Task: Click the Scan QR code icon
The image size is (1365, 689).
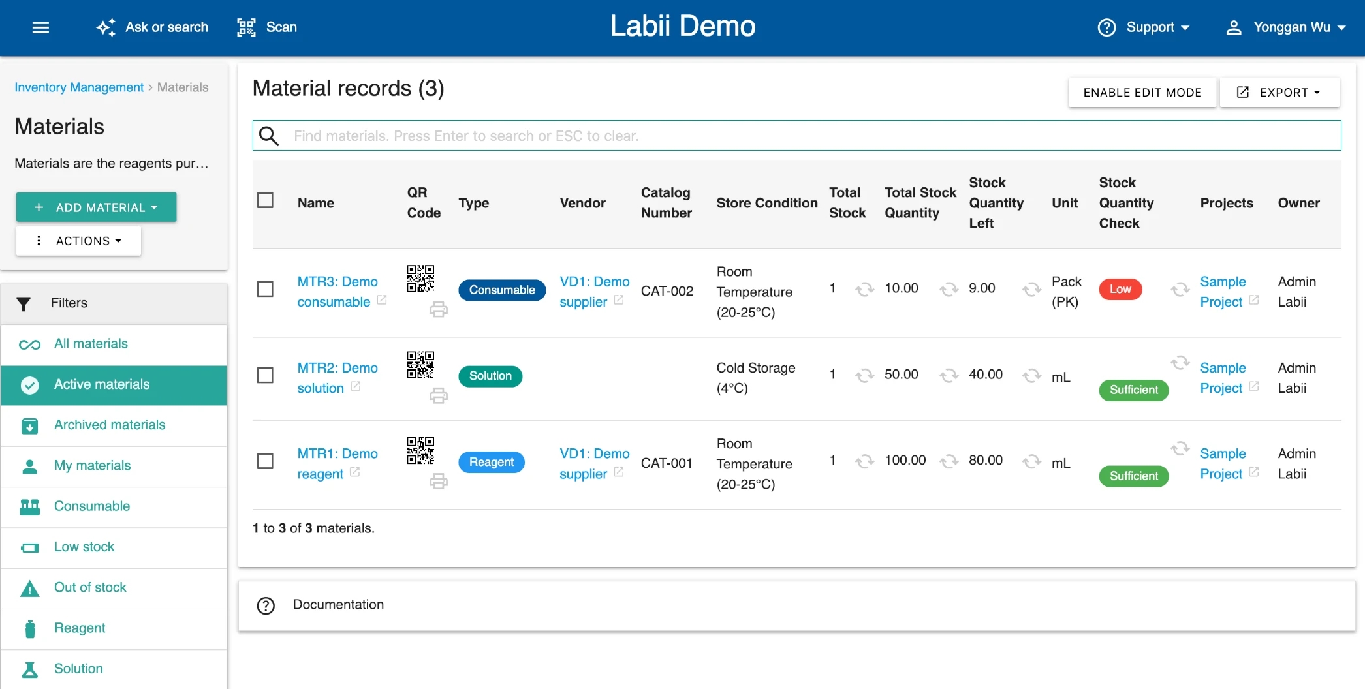Action: (x=246, y=27)
